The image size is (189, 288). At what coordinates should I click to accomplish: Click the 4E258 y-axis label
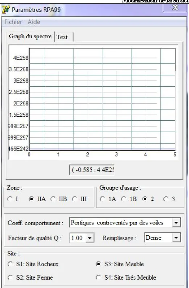click(x=21, y=58)
